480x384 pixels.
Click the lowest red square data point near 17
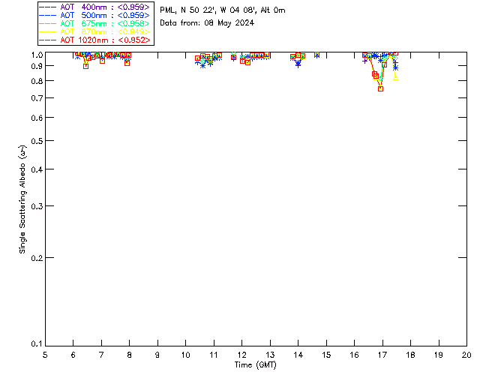tap(380, 88)
